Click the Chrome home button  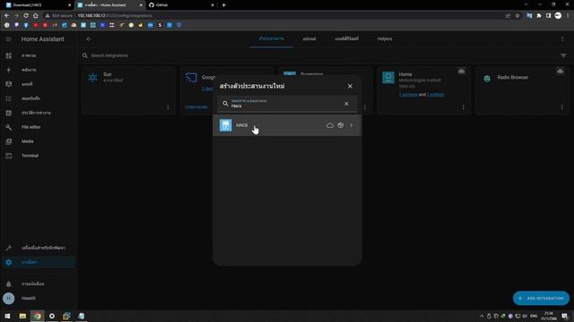pyautogui.click(x=36, y=16)
